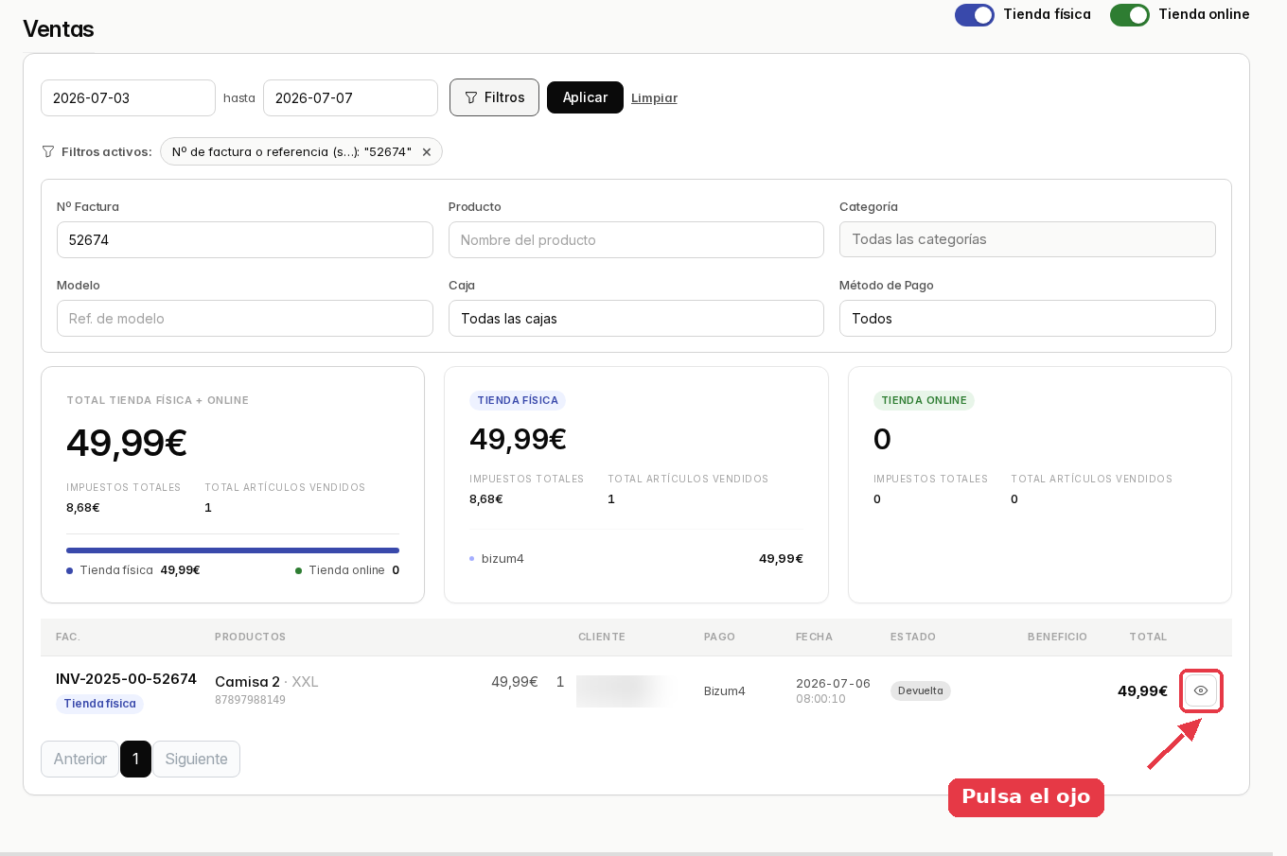Click the Producto name input field
Image resolution: width=1287 pixels, height=856 pixels.
pyautogui.click(x=636, y=240)
